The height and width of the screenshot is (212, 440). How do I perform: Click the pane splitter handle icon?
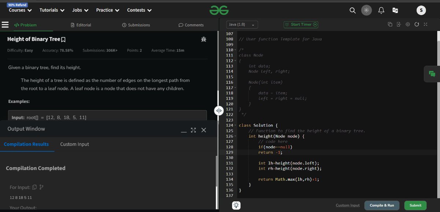pyautogui.click(x=219, y=110)
